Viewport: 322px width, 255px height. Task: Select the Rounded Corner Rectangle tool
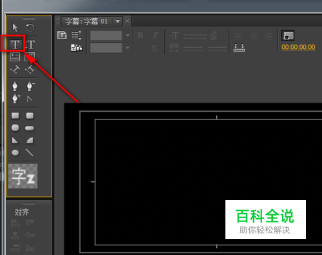(x=30, y=116)
